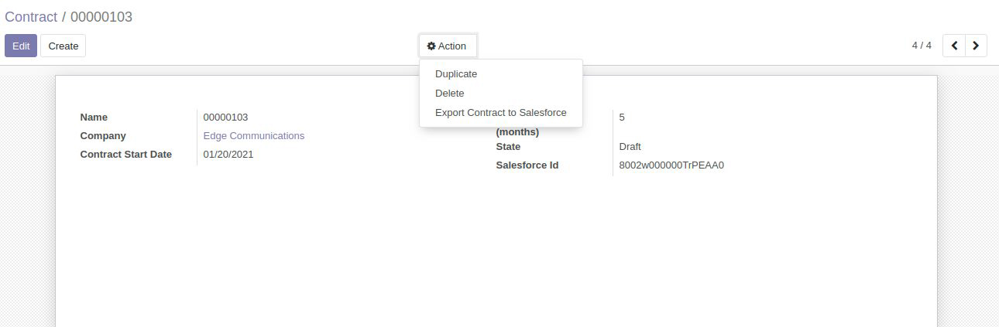999x327 pixels.
Task: Click the gear icon on Action button
Action: pos(431,46)
